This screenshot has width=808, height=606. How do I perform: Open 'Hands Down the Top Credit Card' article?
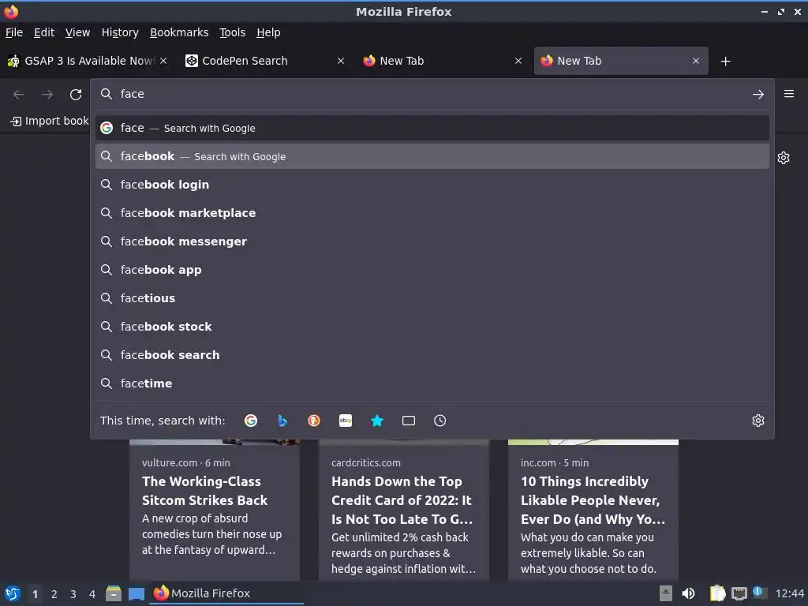(x=402, y=499)
